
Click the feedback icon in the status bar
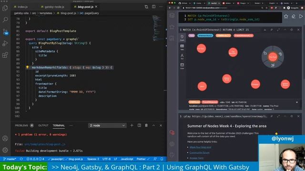155,159
